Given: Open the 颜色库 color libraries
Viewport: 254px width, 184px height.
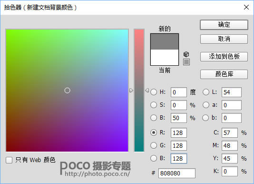Looking at the screenshot, I should 224,74.
